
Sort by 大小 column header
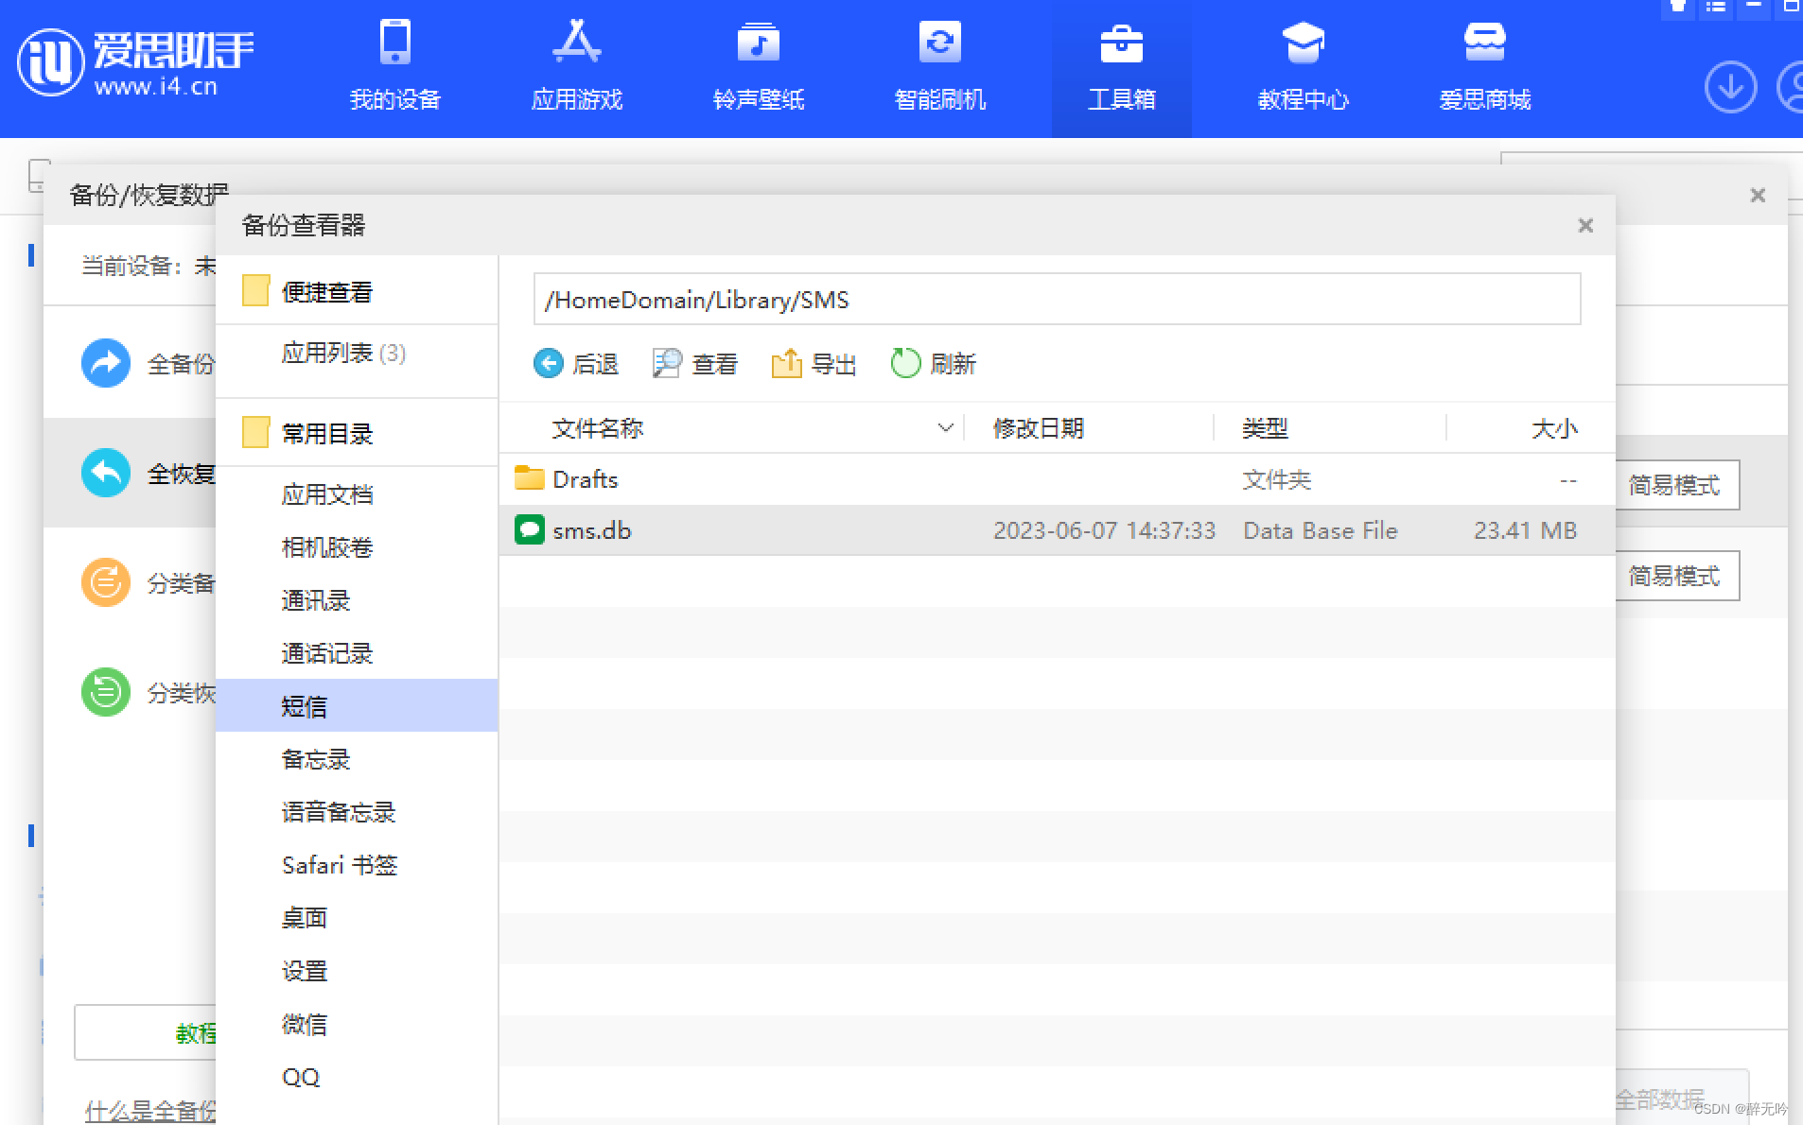click(1554, 428)
